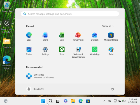Open Task View on the taskbar
Image resolution: width=140 pixels, height=105 pixels.
coord(58,101)
